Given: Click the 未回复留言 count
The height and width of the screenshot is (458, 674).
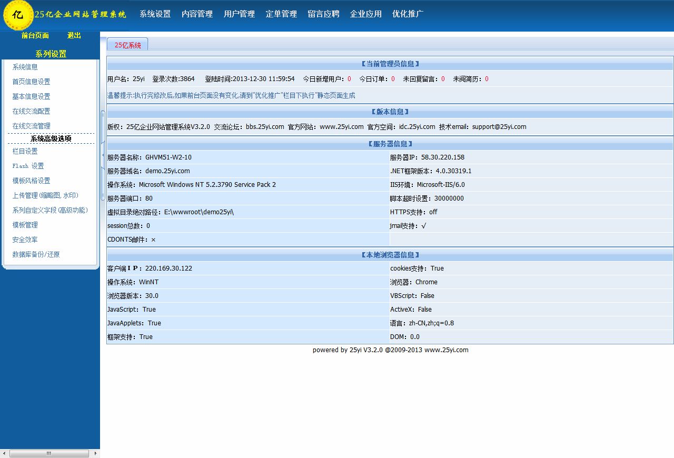Looking at the screenshot, I should (443, 79).
